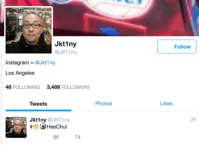Switch to the Likes tab
This screenshot has width=199, height=145.
pyautogui.click(x=166, y=104)
